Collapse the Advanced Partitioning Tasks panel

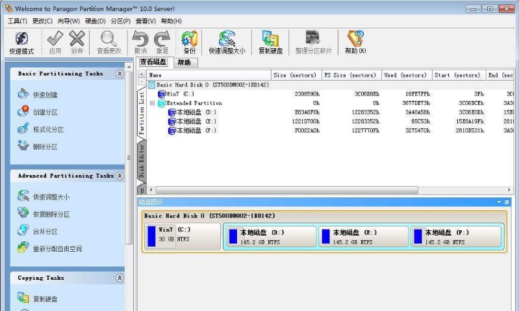(119, 176)
